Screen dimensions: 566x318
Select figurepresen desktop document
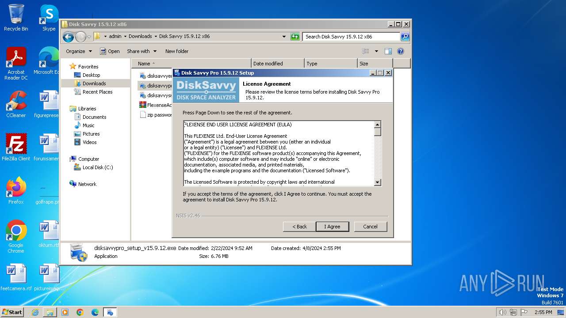pos(46,104)
